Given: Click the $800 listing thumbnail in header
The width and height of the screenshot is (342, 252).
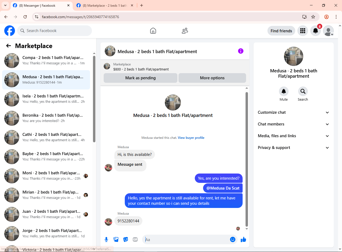Looking at the screenshot, I should coord(107,66).
